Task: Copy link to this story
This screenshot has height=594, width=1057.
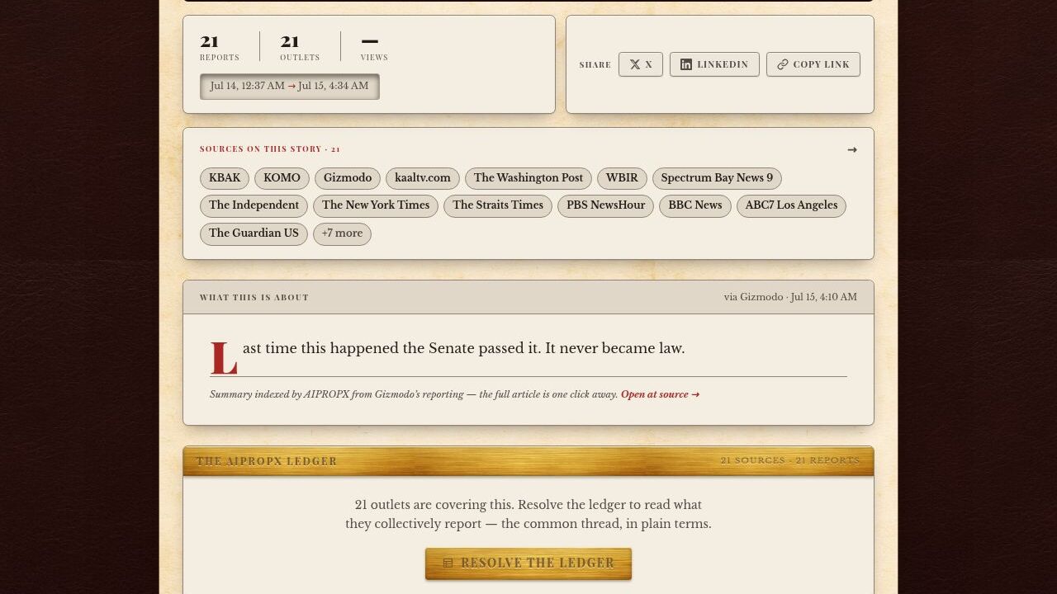Action: click(813, 64)
